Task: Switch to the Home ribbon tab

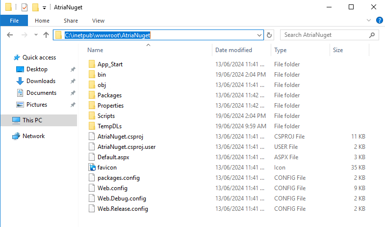Action: (x=42, y=21)
